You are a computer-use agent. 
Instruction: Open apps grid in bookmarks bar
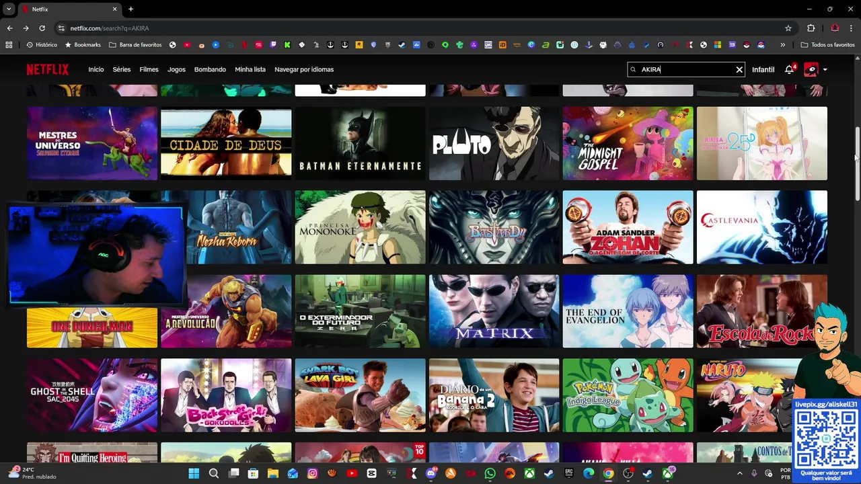pos(9,45)
